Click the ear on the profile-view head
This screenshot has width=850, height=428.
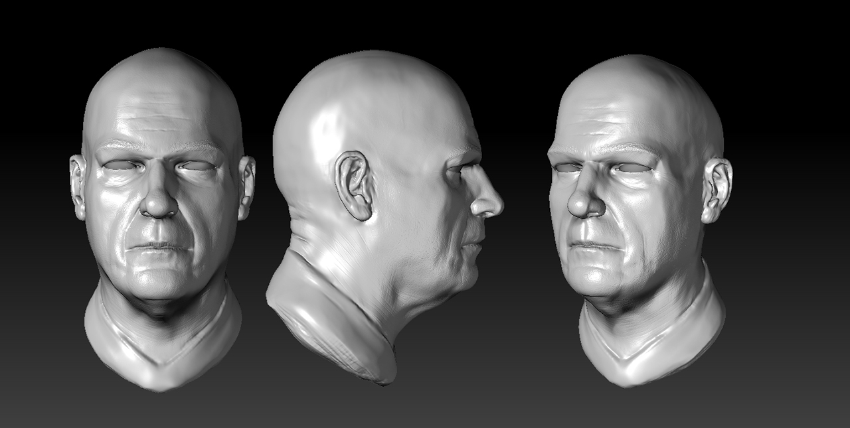pos(354,186)
